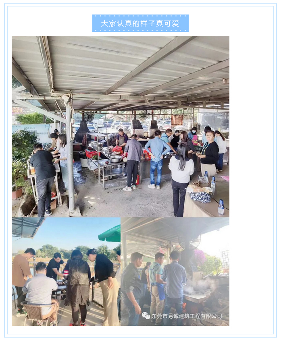Viewport: 281px width, 340px height.
Task: Click the WeChat logo in the watermark
Action: coord(146,316)
